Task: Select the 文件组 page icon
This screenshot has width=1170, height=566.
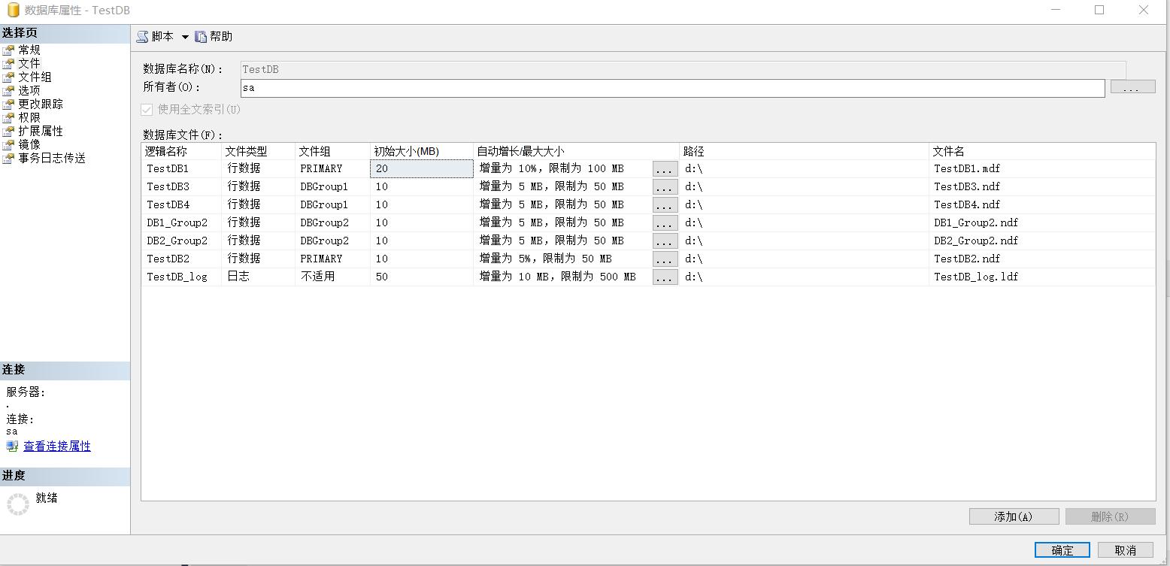Action: pyautogui.click(x=32, y=77)
